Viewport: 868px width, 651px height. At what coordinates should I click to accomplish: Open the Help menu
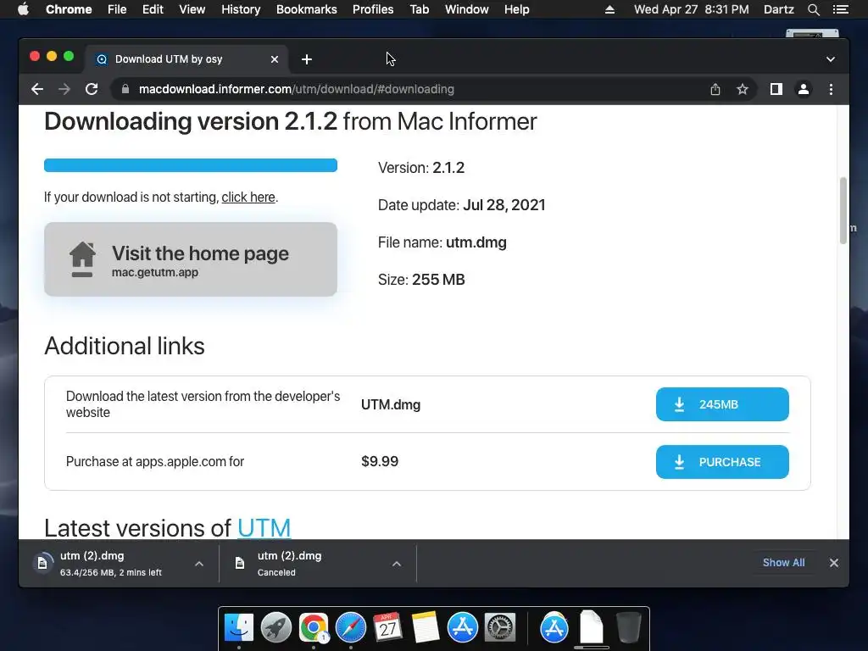tap(516, 9)
